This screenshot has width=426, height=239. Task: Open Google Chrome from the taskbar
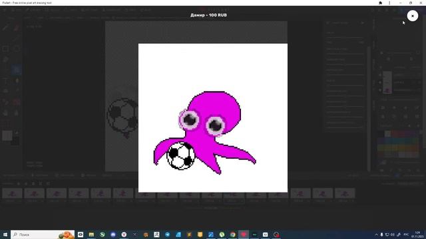coord(232,234)
